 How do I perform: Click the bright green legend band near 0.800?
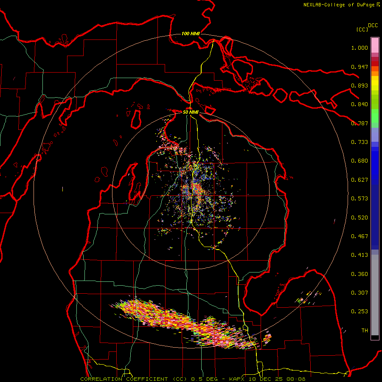[375, 116]
